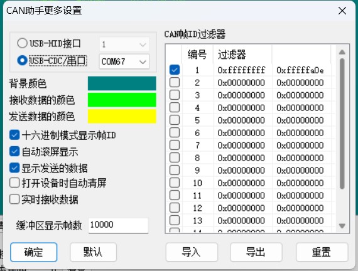Check filter row 10 checkbox

point(175,183)
